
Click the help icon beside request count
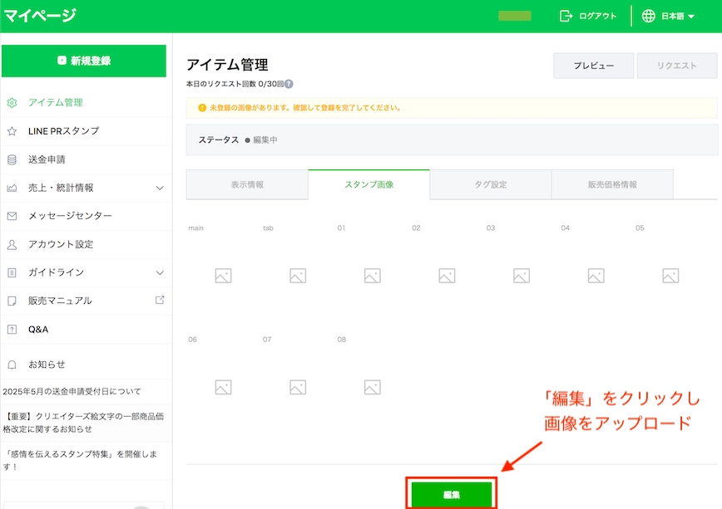pos(289,85)
